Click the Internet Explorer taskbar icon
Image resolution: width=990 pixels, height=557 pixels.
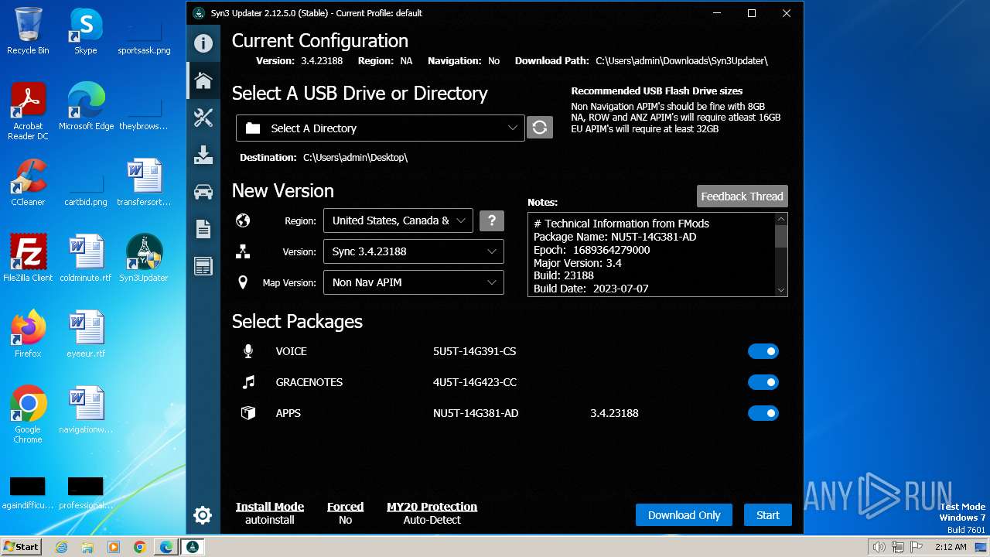click(x=62, y=547)
